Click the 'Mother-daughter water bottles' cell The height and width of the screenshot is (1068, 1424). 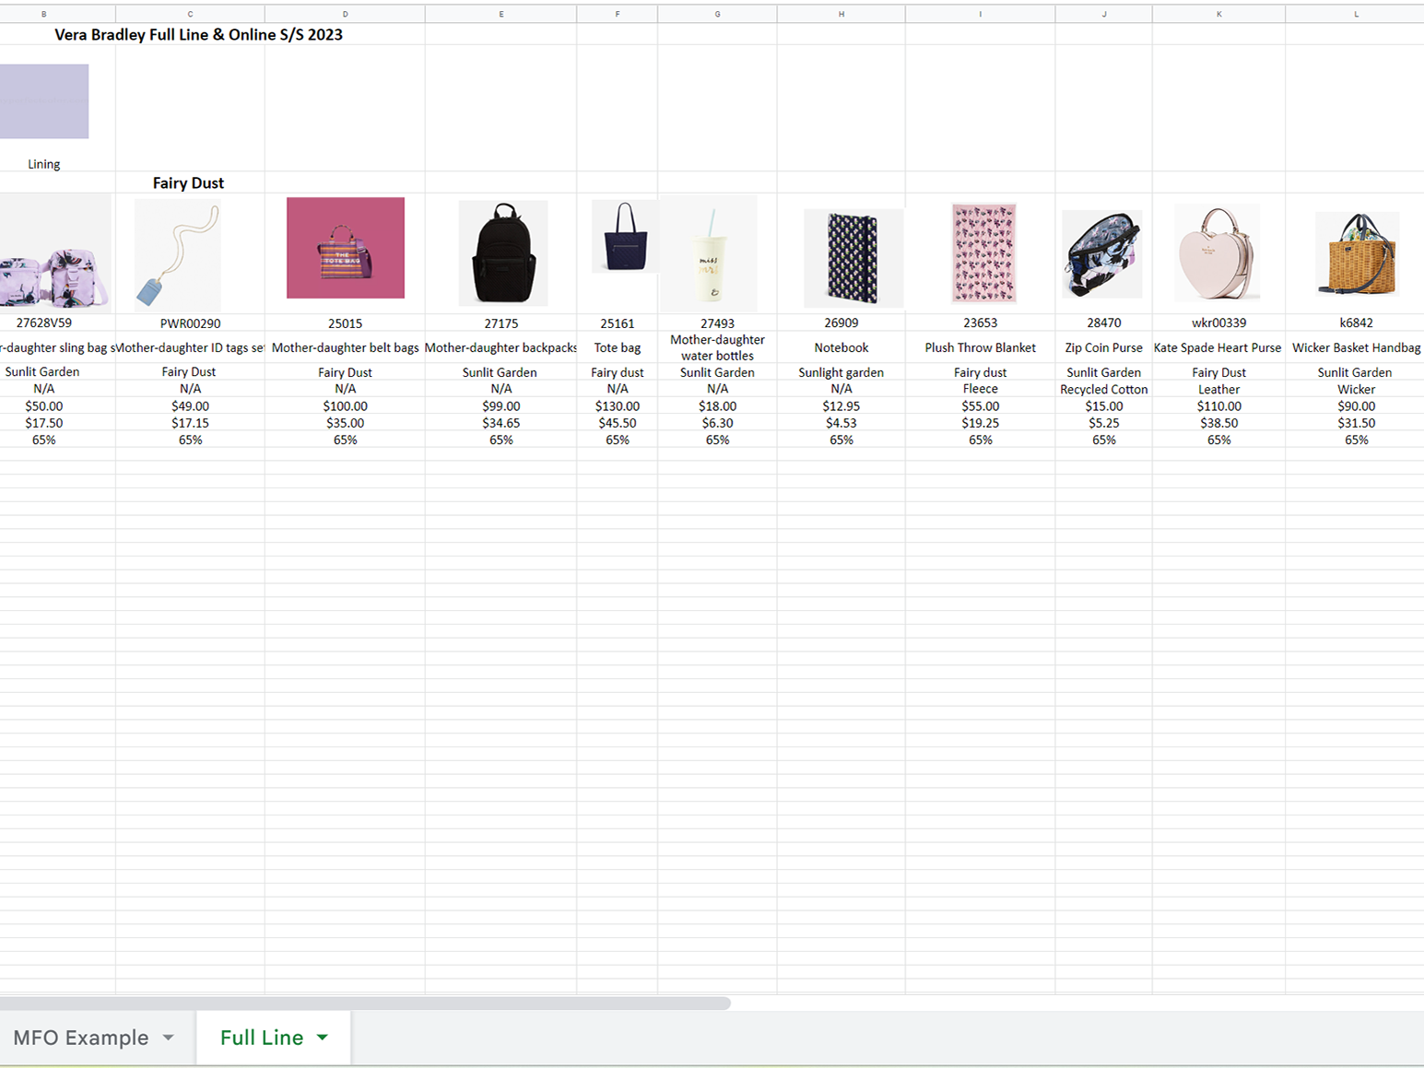tap(717, 347)
